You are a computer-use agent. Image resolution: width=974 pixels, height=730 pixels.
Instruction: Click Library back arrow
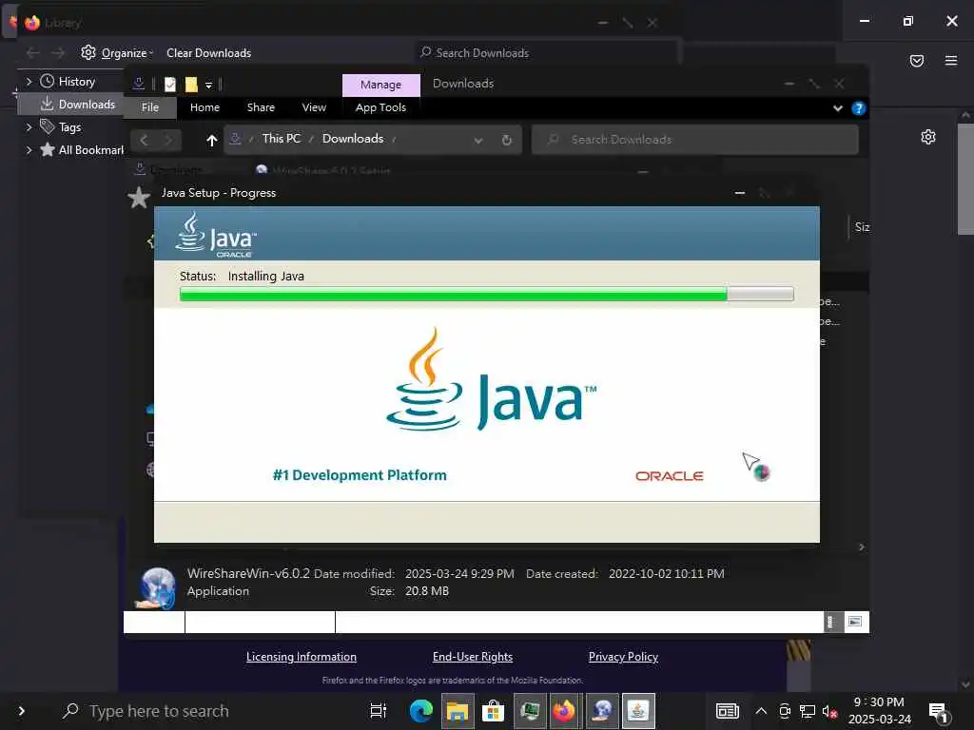pyautogui.click(x=33, y=53)
